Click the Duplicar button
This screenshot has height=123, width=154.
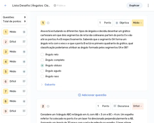tap(134, 5)
